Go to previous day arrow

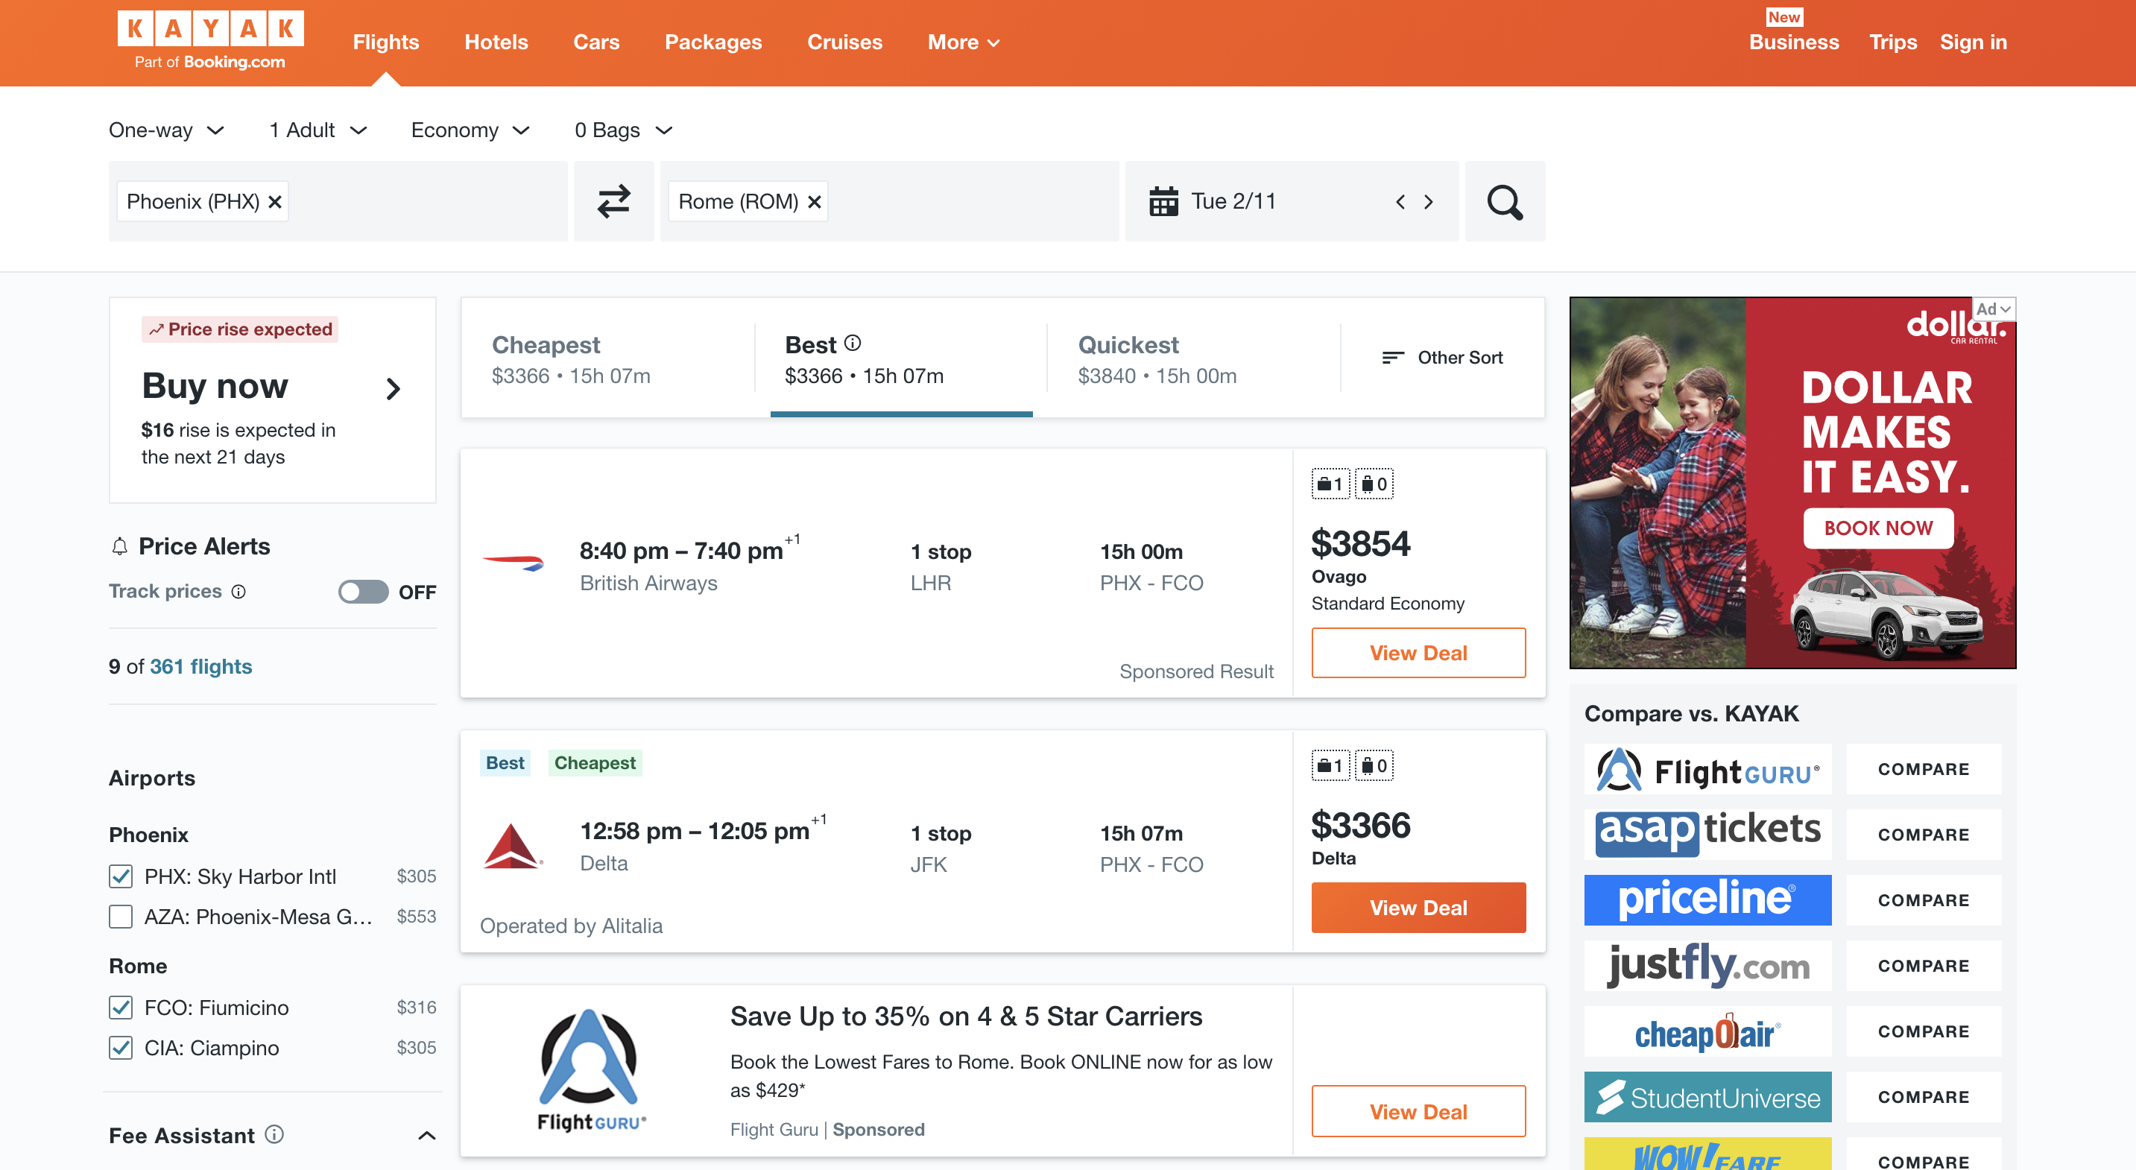tap(1400, 201)
